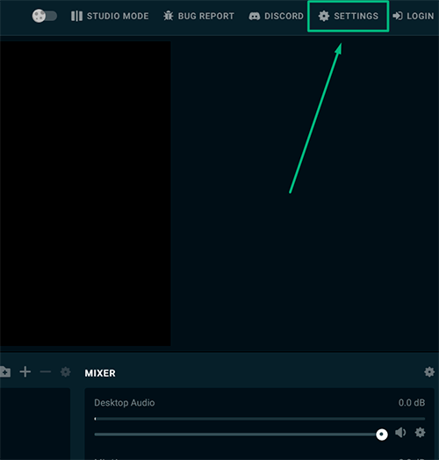This screenshot has width=439, height=460.
Task: Click the Settings gear icon in top bar
Action: (324, 16)
